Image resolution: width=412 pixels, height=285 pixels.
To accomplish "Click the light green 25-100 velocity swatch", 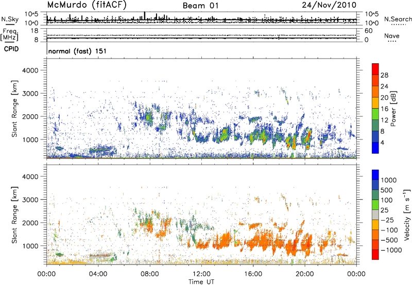I will (375, 205).
